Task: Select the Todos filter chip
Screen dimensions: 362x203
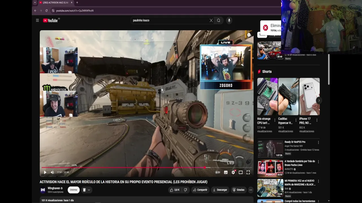Action: pyautogui.click(x=262, y=35)
